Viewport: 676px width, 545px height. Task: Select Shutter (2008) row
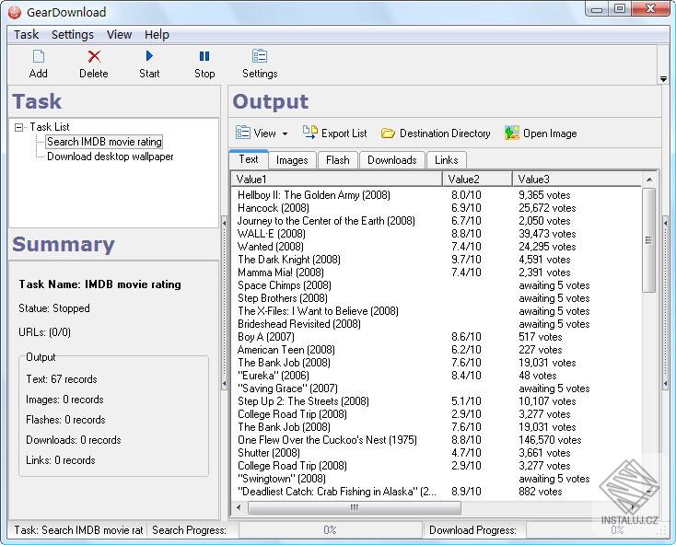(436, 453)
